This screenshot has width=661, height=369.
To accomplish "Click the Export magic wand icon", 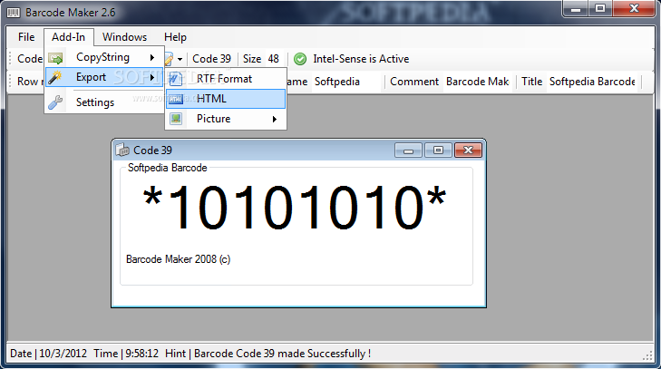I will (54, 77).
